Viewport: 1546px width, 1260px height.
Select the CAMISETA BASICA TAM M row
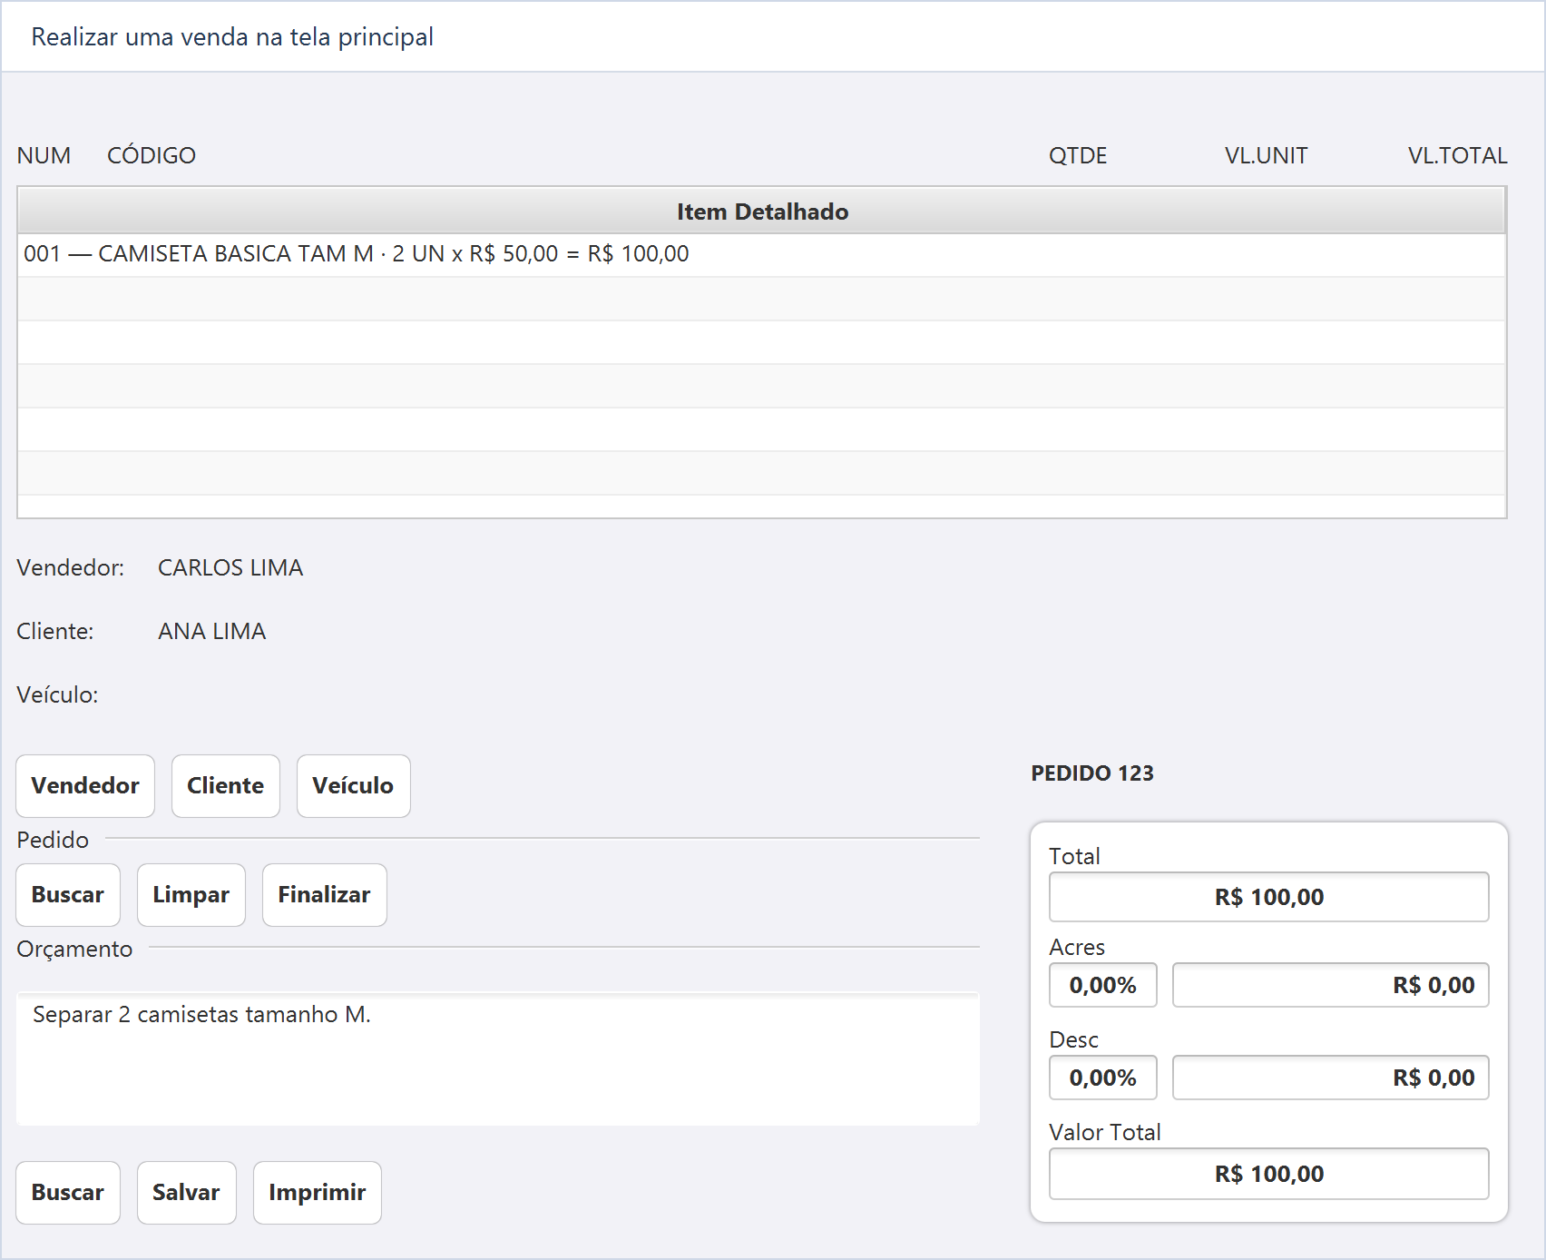click(x=762, y=254)
